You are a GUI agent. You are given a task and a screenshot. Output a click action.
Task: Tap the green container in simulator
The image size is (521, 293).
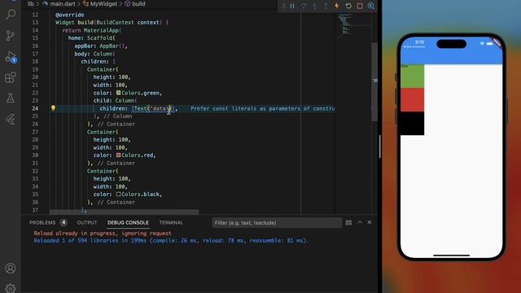click(x=413, y=77)
